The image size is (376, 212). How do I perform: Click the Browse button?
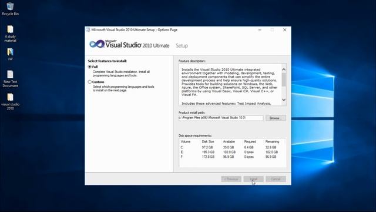[276, 118]
